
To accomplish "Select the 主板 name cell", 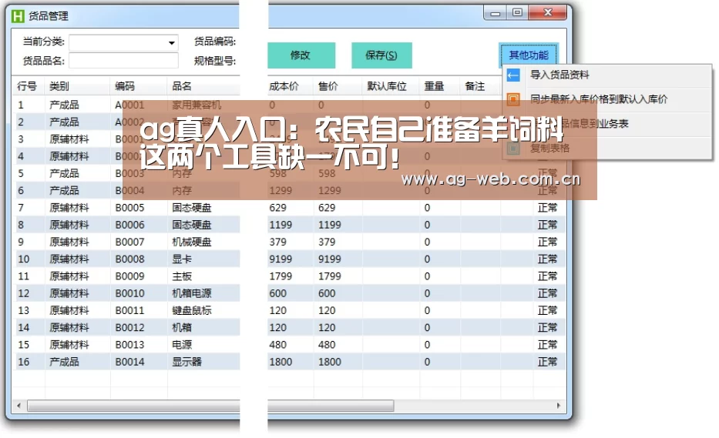I will click(x=182, y=276).
